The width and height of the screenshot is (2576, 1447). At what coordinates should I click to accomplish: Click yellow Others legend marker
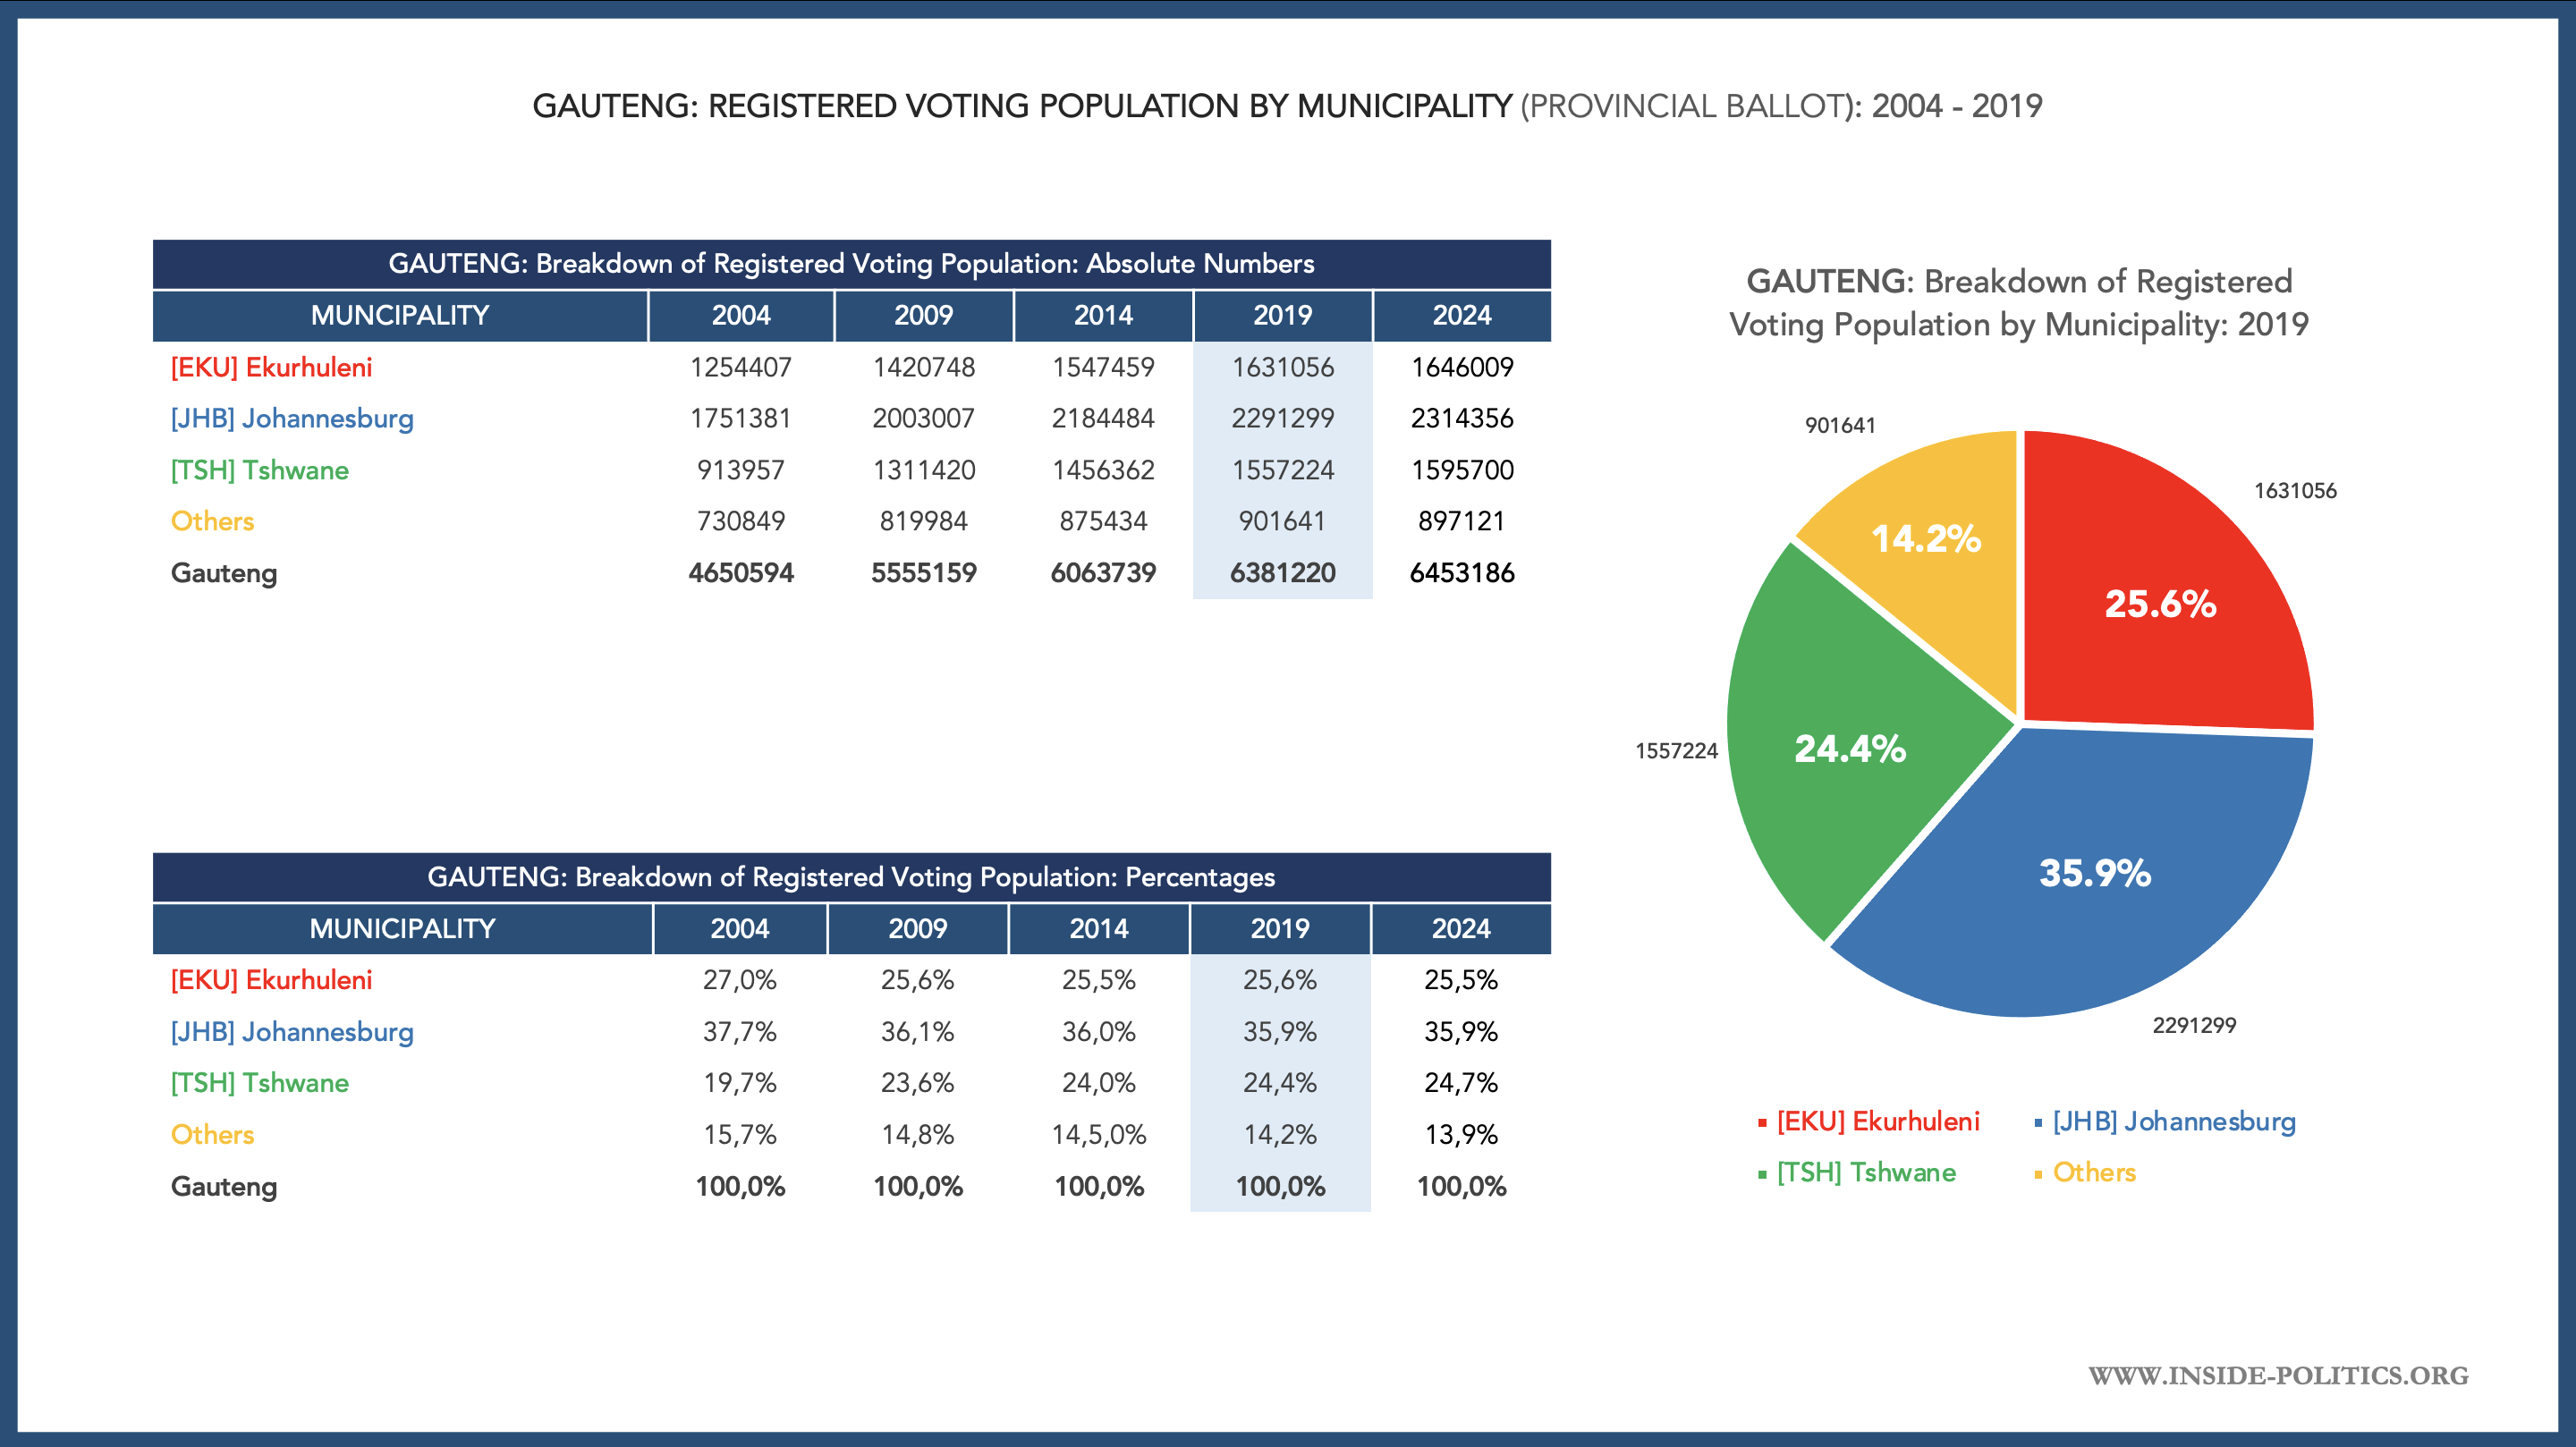(x=2038, y=1174)
